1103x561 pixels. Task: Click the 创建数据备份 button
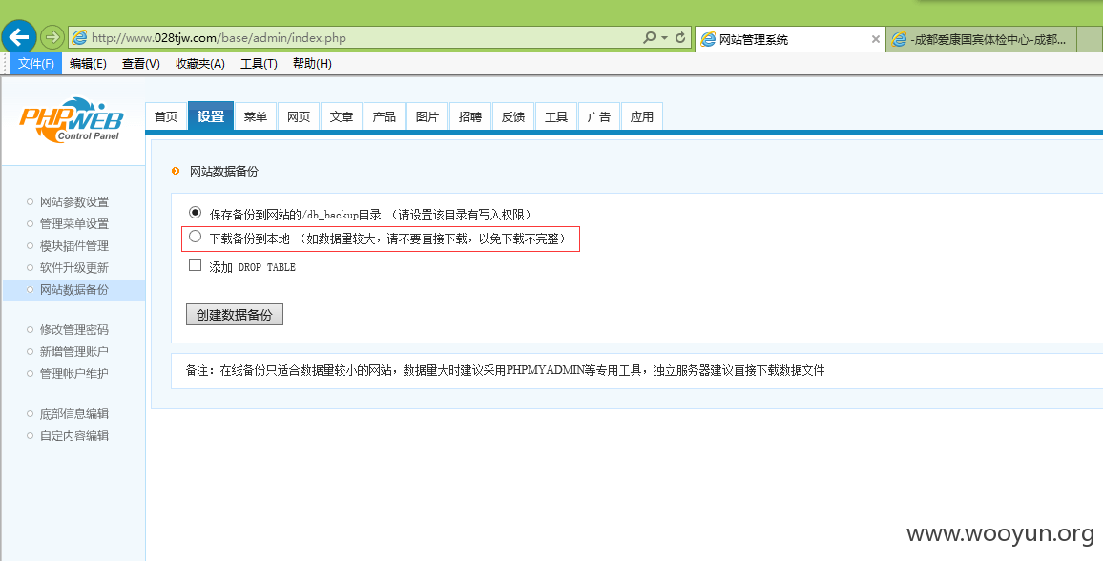coord(235,314)
